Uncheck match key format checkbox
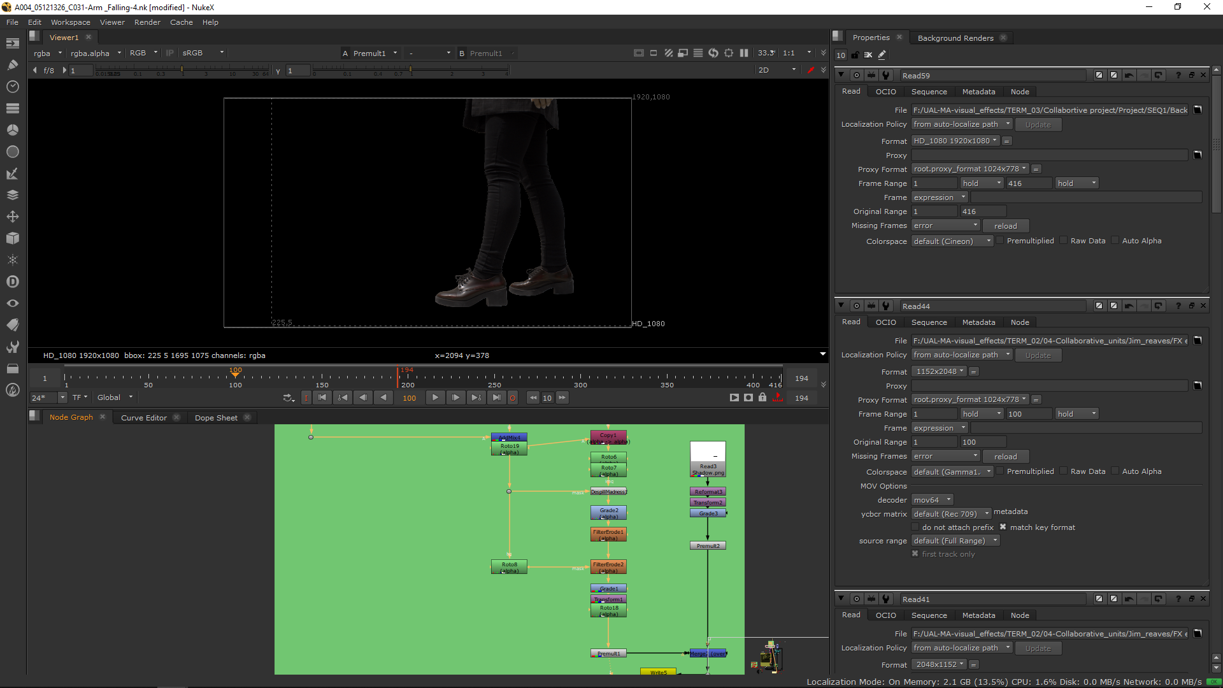 coord(1003,527)
